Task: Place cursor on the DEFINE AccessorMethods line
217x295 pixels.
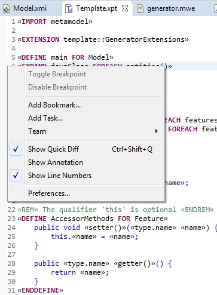Action: (x=93, y=219)
